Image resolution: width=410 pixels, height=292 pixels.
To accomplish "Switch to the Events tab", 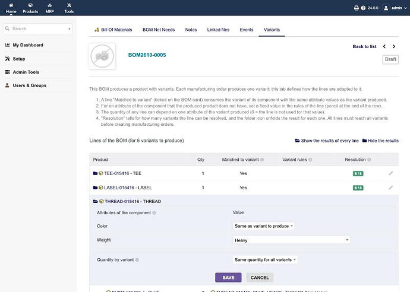I will 247,30.
